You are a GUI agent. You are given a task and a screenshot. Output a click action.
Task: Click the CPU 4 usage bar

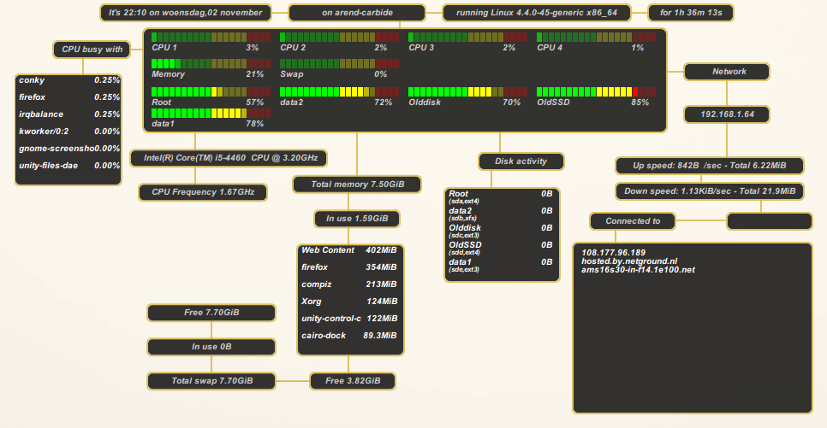coord(596,37)
